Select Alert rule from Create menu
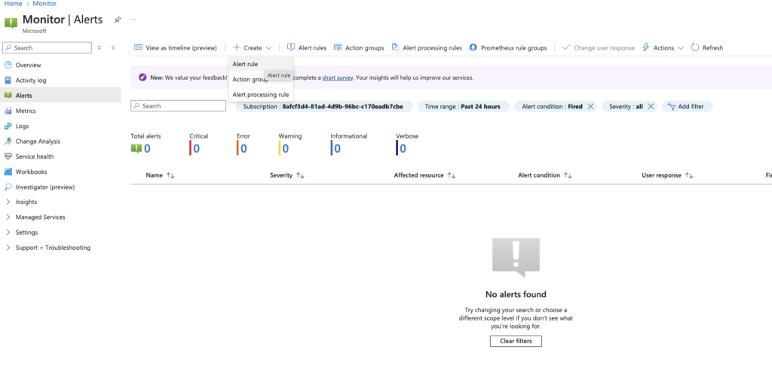The image size is (772, 386). pos(245,64)
